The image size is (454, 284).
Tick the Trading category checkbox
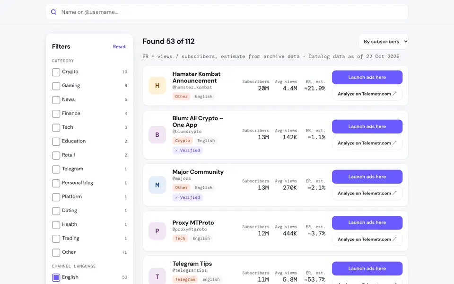[x=56, y=239]
